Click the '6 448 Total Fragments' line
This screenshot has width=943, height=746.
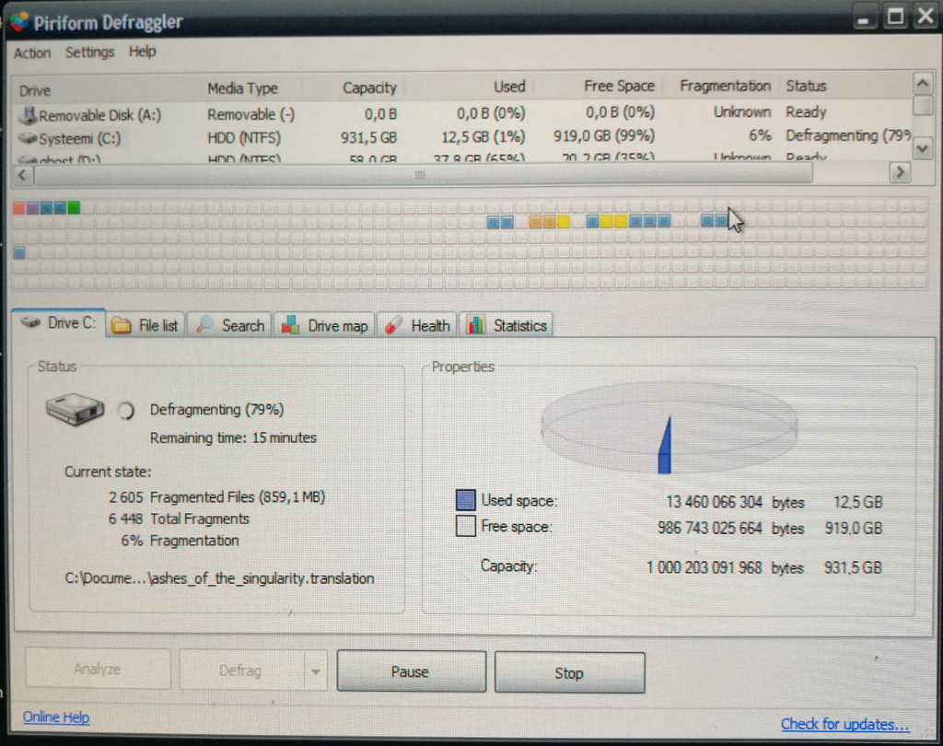(179, 519)
